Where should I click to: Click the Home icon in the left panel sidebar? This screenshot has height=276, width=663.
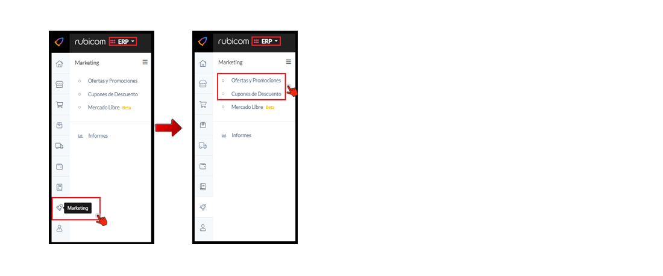(x=59, y=64)
